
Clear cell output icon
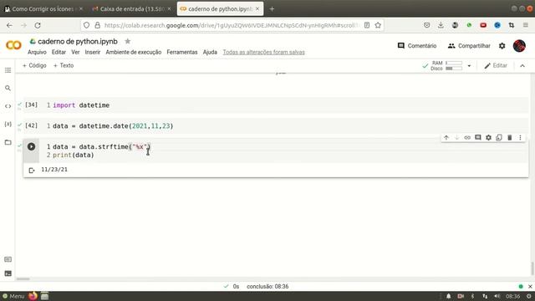[32, 170]
